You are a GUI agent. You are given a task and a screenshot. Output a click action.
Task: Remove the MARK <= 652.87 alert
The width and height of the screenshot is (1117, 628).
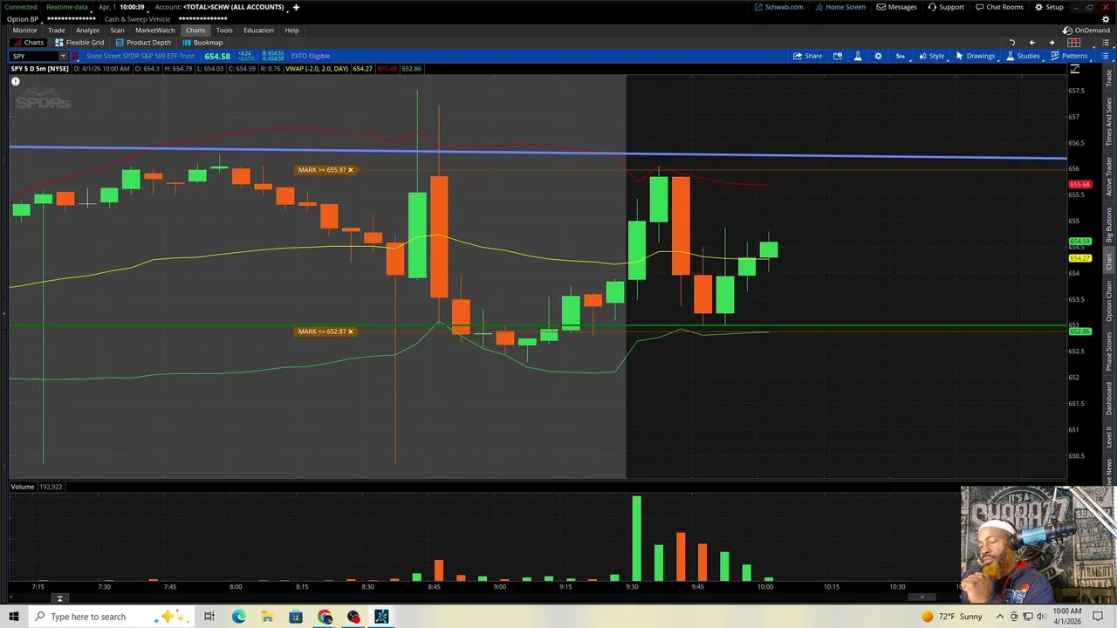point(351,331)
